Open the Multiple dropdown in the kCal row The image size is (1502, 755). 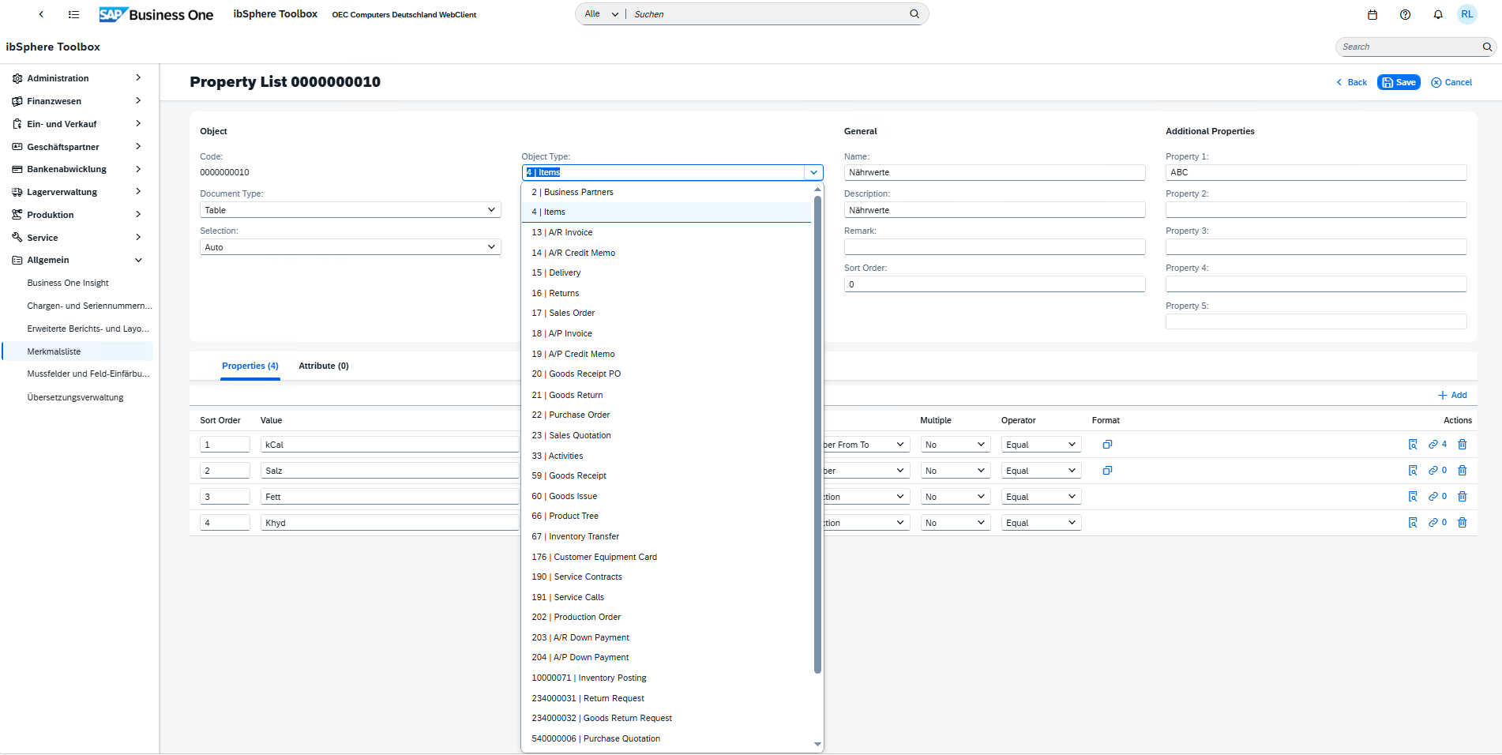(955, 445)
